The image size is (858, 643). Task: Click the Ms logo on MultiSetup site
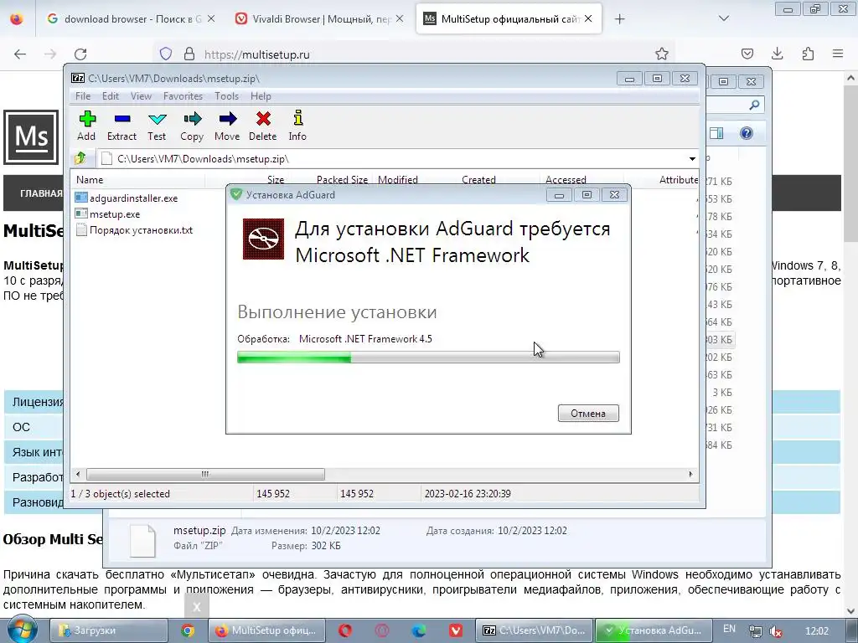(31, 137)
